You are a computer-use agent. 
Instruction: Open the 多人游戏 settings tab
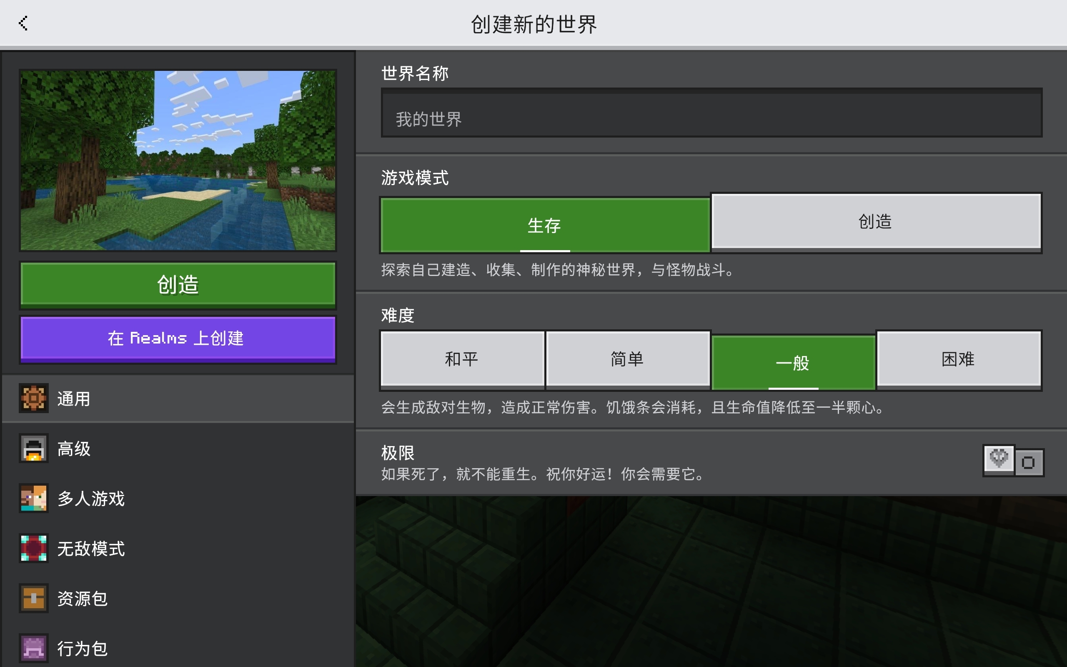click(x=178, y=499)
